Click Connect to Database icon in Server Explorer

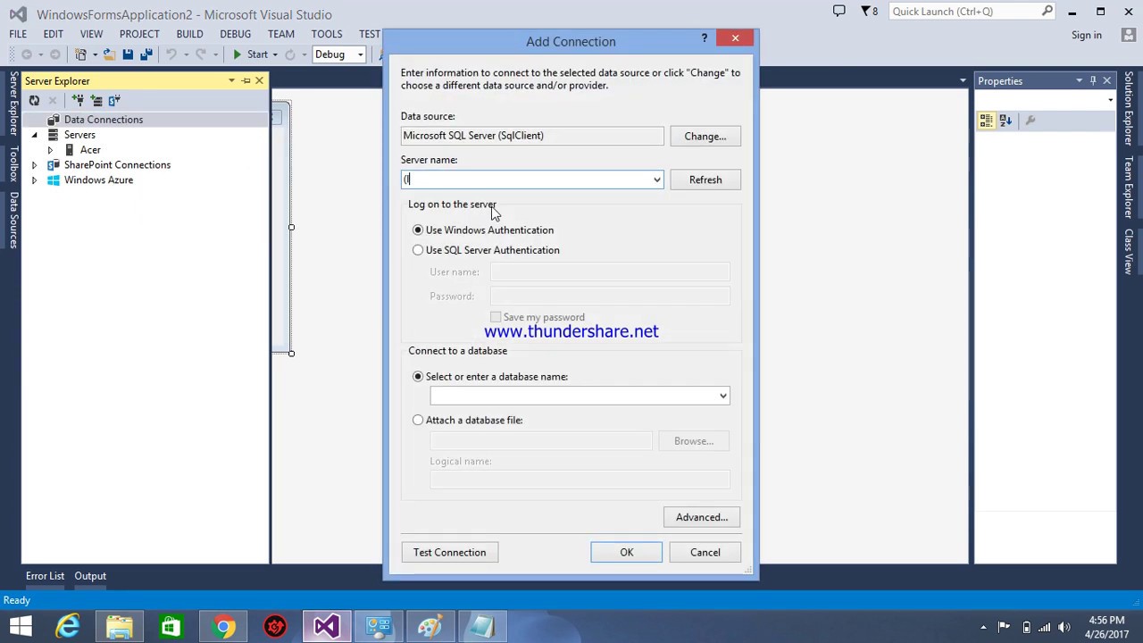tap(79, 101)
